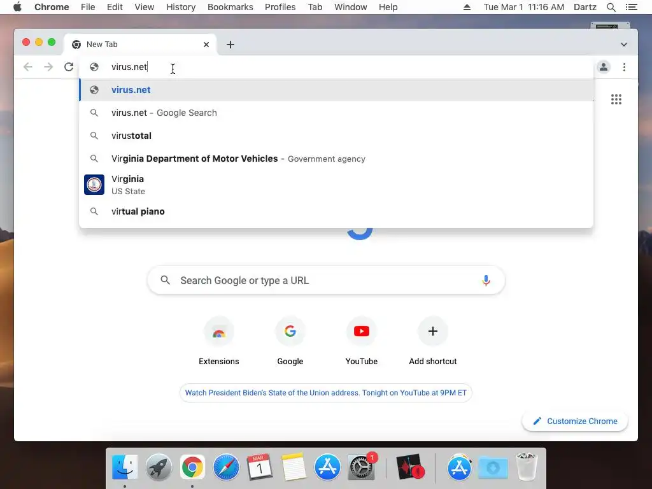Open the Help menu
Screen dimensions: 652x489
coord(388,7)
